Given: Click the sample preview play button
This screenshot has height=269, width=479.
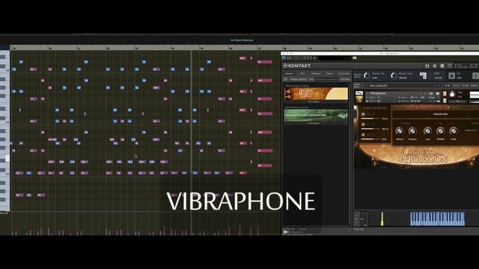Looking at the screenshot, I should click(x=286, y=232).
